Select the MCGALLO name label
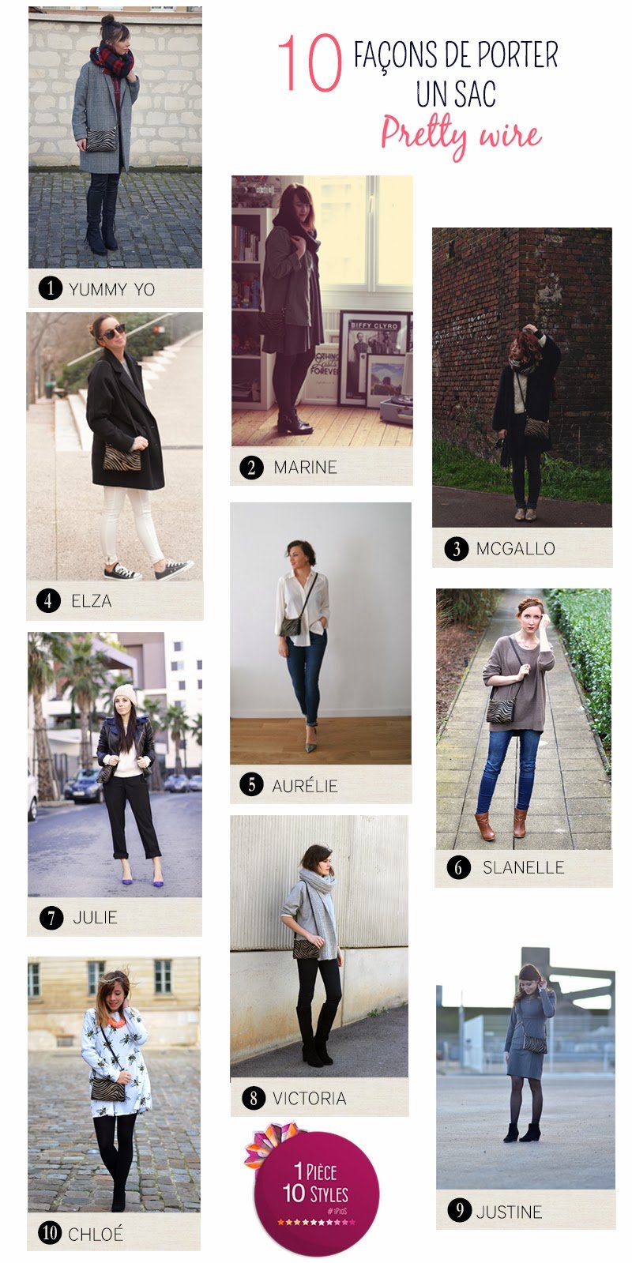 pyautogui.click(x=515, y=548)
